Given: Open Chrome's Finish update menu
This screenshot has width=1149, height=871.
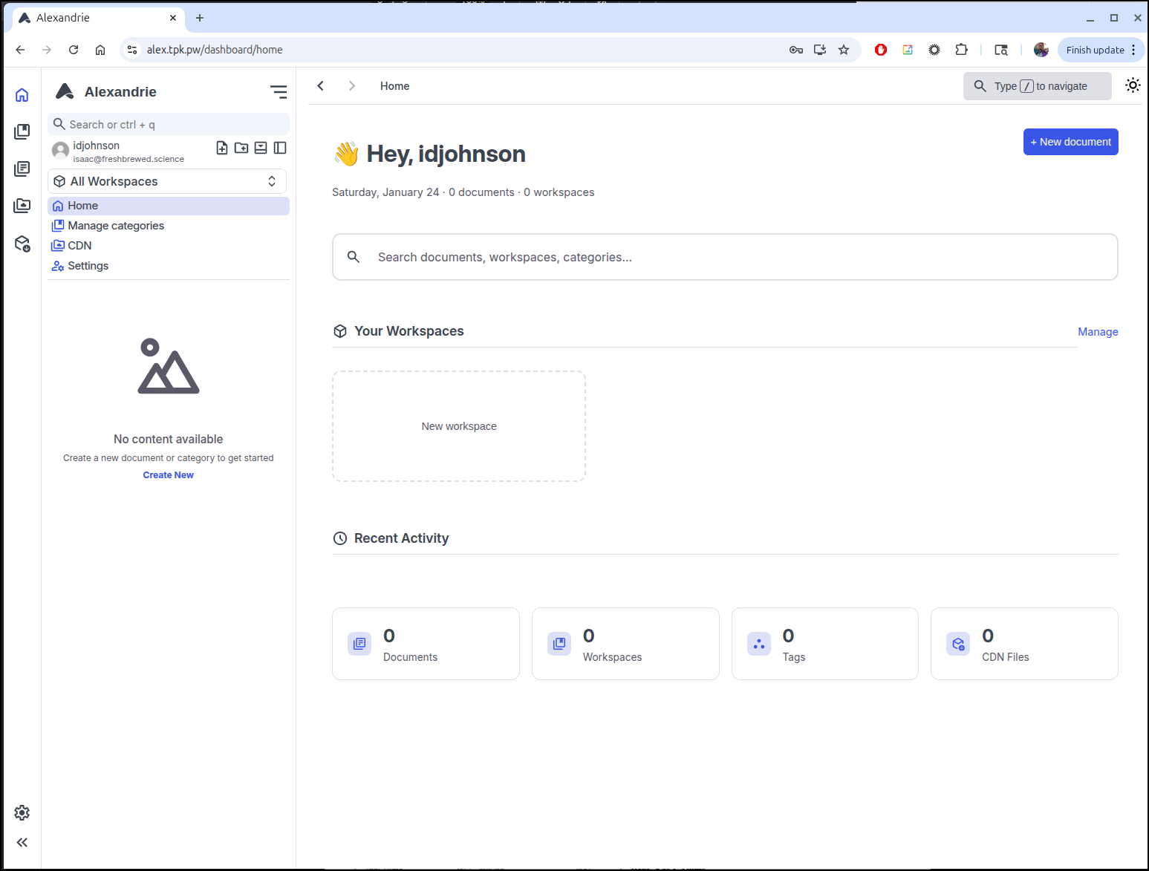Looking at the screenshot, I should (1101, 50).
